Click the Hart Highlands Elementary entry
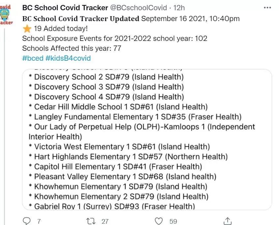This screenshot has width=279, height=225. click(x=128, y=157)
